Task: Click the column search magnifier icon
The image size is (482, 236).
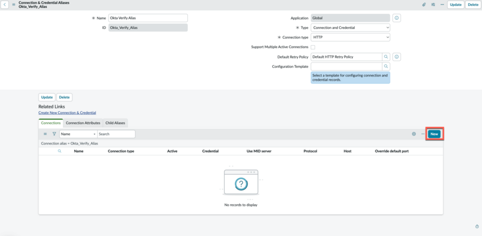Action: [60, 151]
